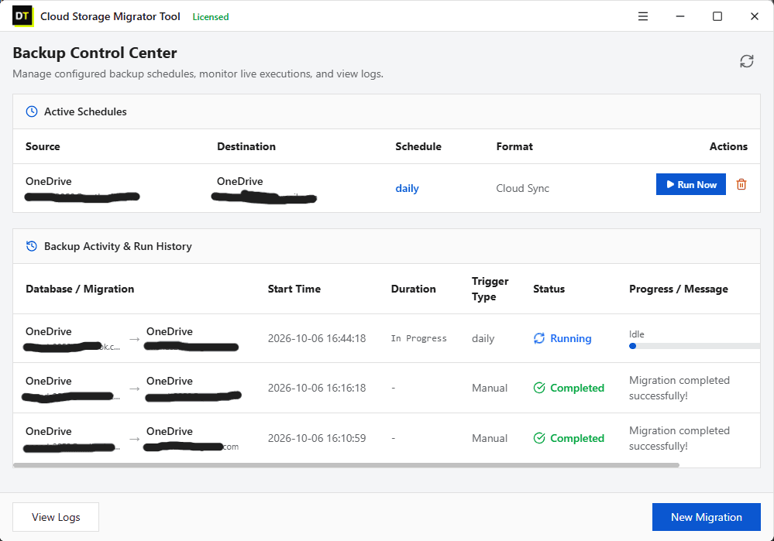This screenshot has height=541, width=774.
Task: Start a New Migration
Action: tap(706, 517)
